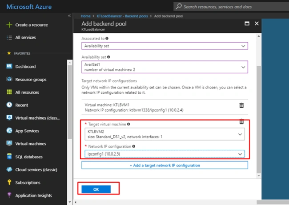
Task: Open Resource groups in sidebar
Action: pyautogui.click(x=31, y=80)
